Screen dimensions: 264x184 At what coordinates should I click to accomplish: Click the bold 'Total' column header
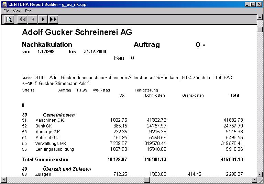pyautogui.click(x=234, y=95)
